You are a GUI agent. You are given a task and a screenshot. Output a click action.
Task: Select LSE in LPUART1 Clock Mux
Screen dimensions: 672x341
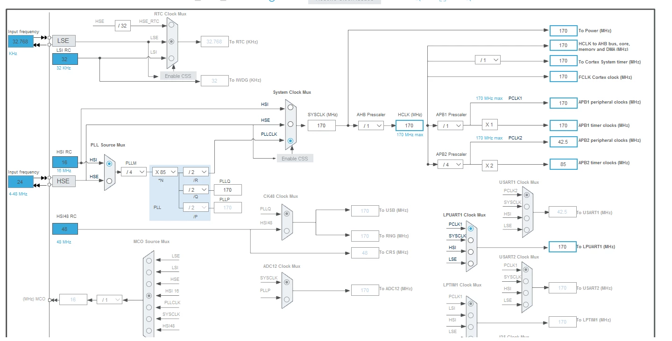(x=471, y=264)
